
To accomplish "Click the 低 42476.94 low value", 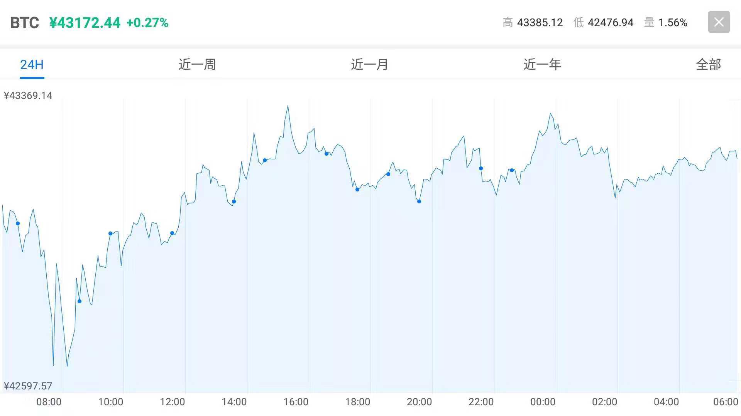I will (603, 23).
